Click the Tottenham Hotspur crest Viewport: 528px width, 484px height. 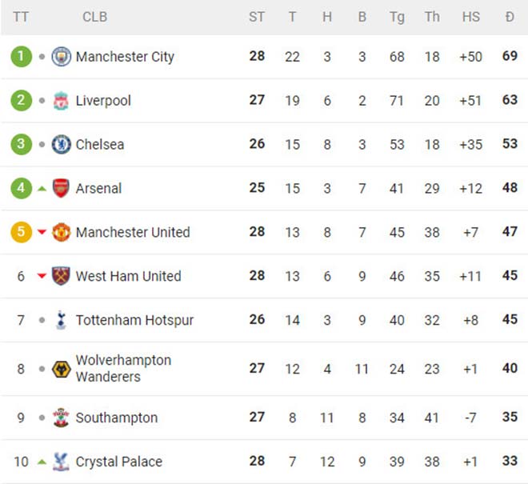click(61, 320)
